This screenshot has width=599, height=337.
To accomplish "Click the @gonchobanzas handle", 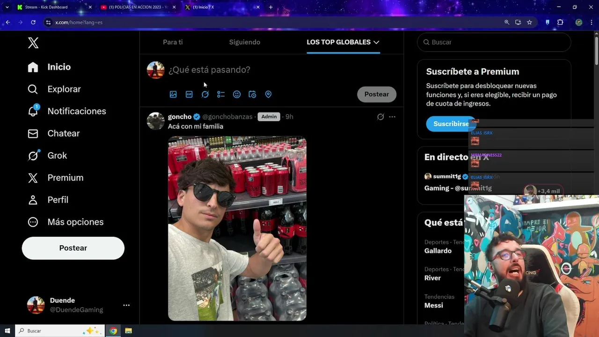I will [x=227, y=117].
